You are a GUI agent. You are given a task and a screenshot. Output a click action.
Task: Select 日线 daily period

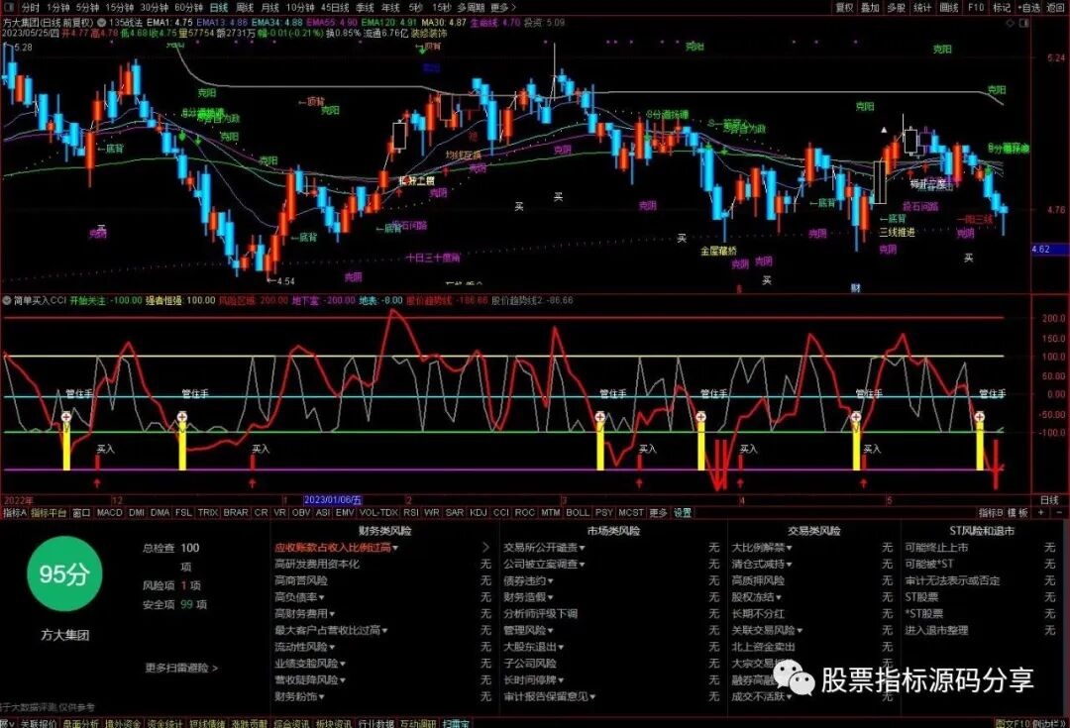(x=219, y=8)
